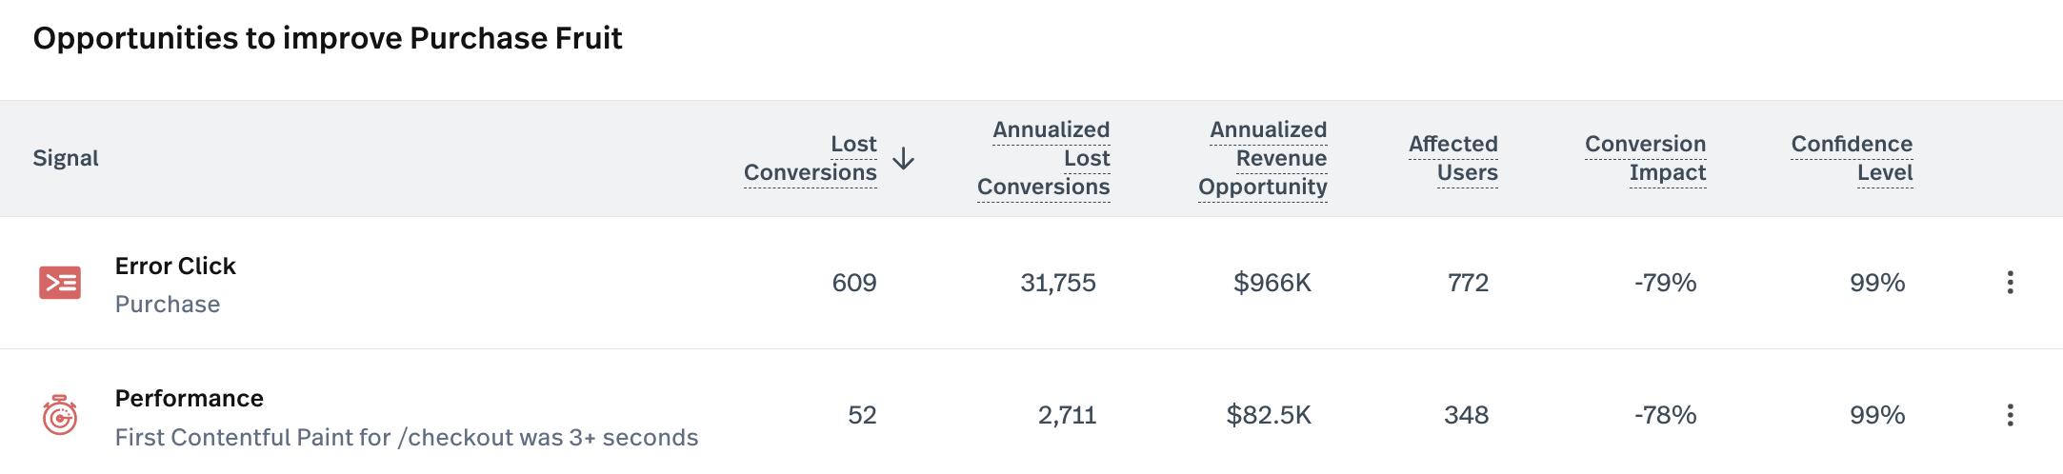Sort by Annualized Lost Conversions header
Viewport: 2063px width, 474px height.
click(x=1044, y=158)
